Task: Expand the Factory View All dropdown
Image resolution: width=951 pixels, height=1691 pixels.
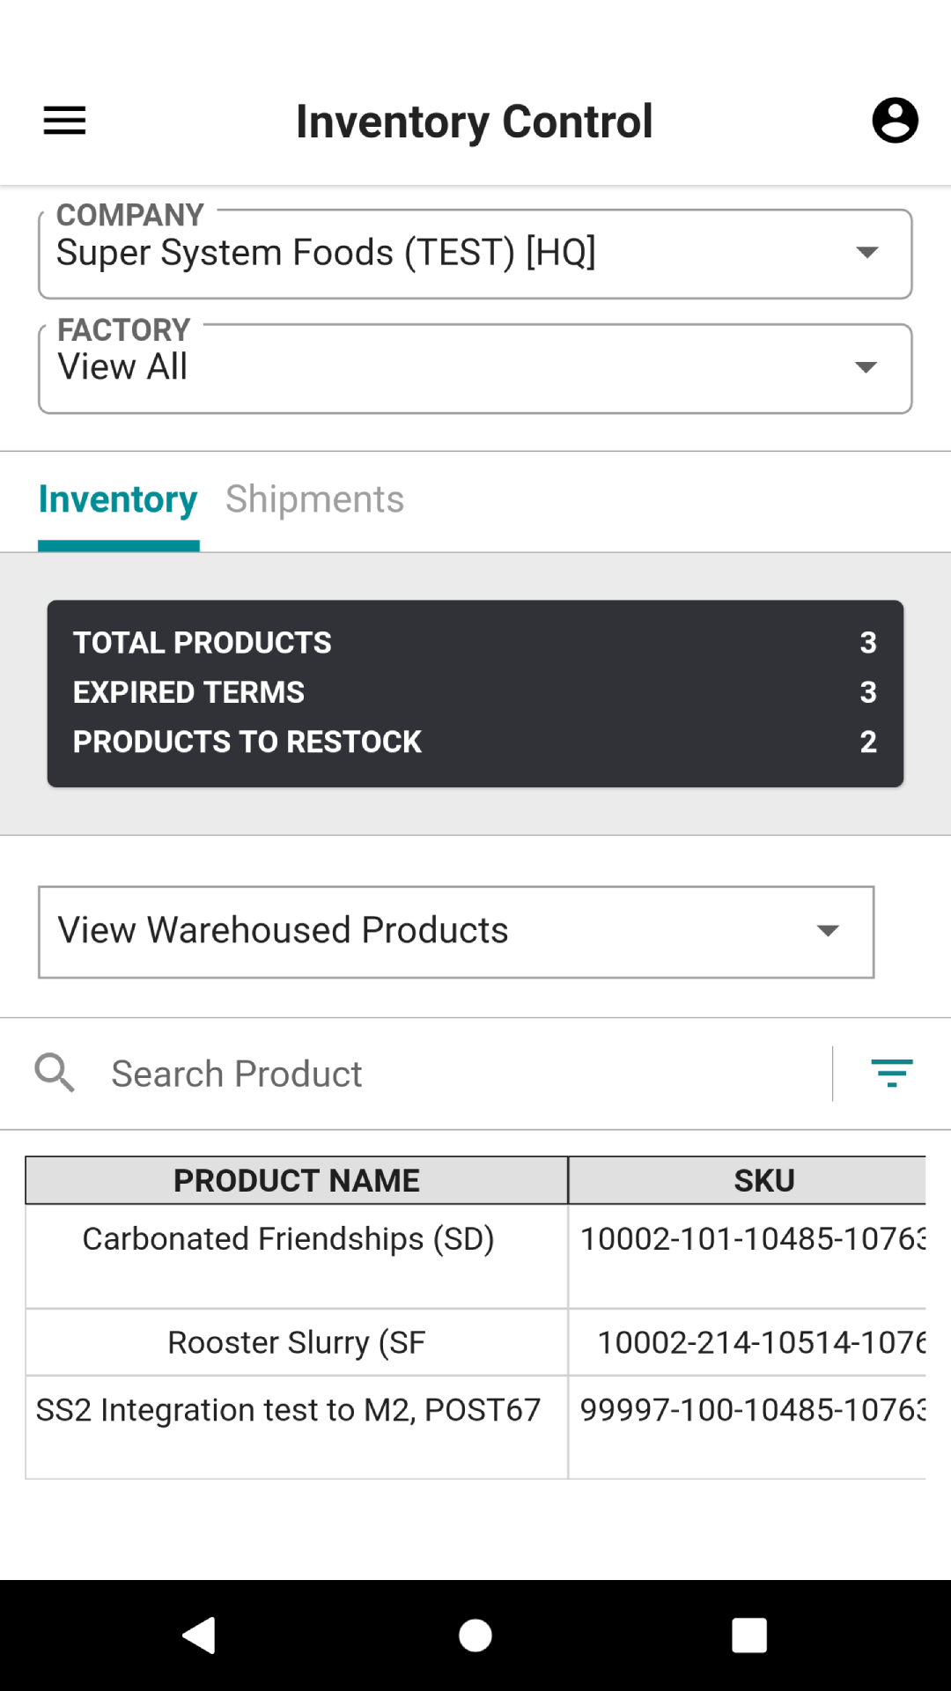Action: point(475,368)
